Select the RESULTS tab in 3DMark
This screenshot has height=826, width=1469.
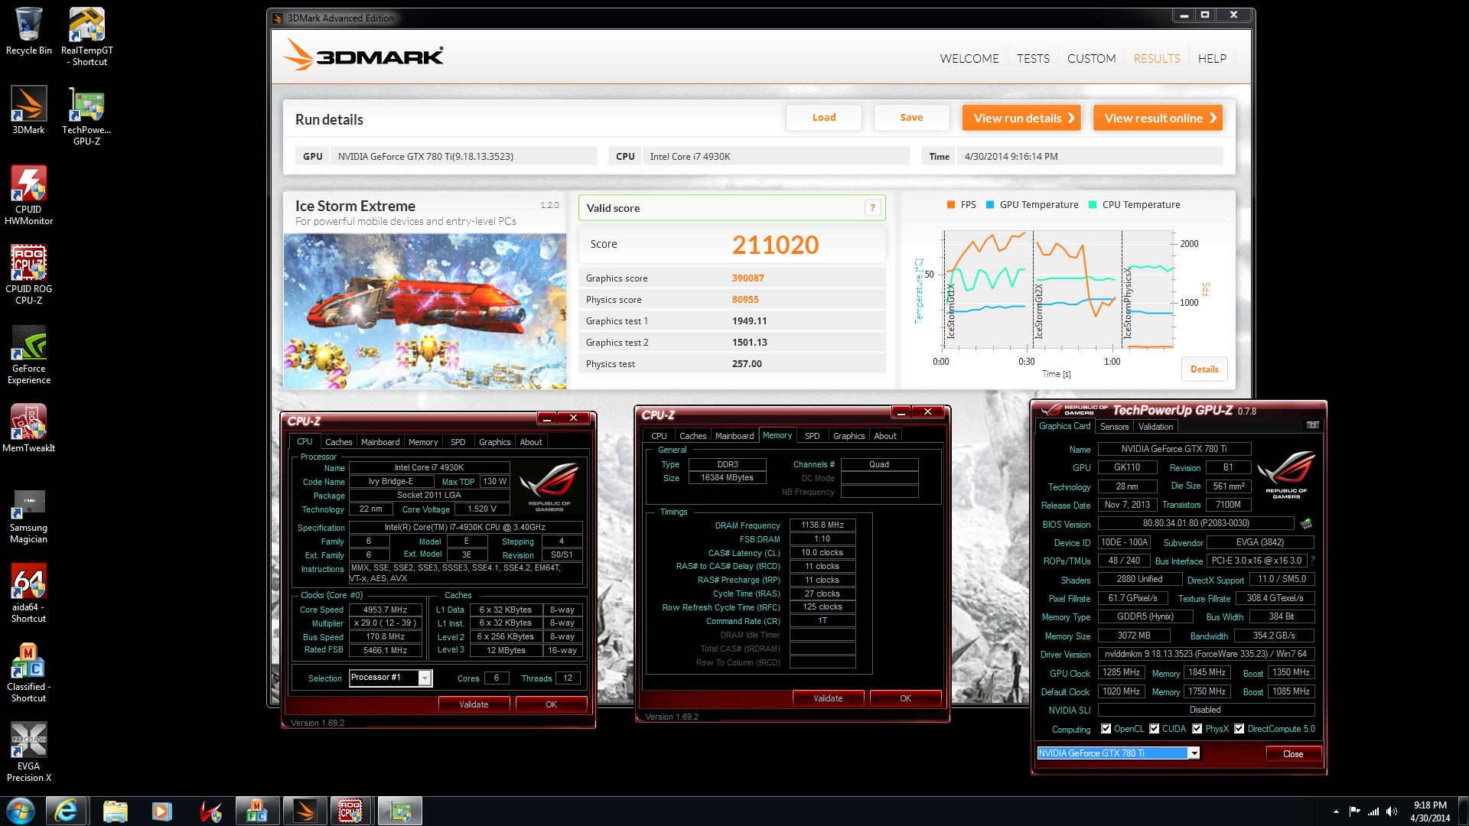[1157, 58]
